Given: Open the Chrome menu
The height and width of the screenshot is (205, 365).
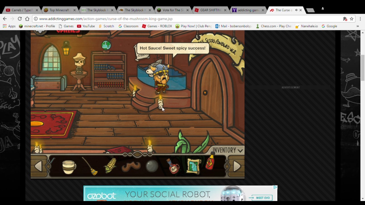Looking at the screenshot, I should pyautogui.click(x=360, y=19).
